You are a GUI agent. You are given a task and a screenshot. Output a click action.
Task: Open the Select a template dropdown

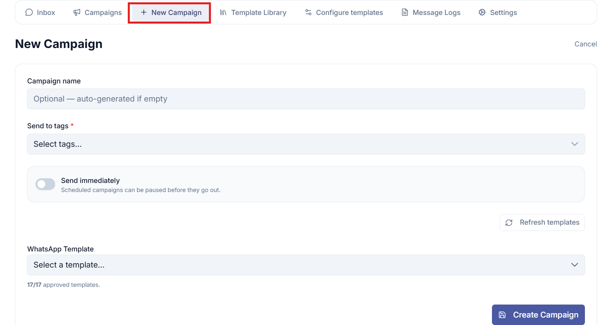(306, 265)
